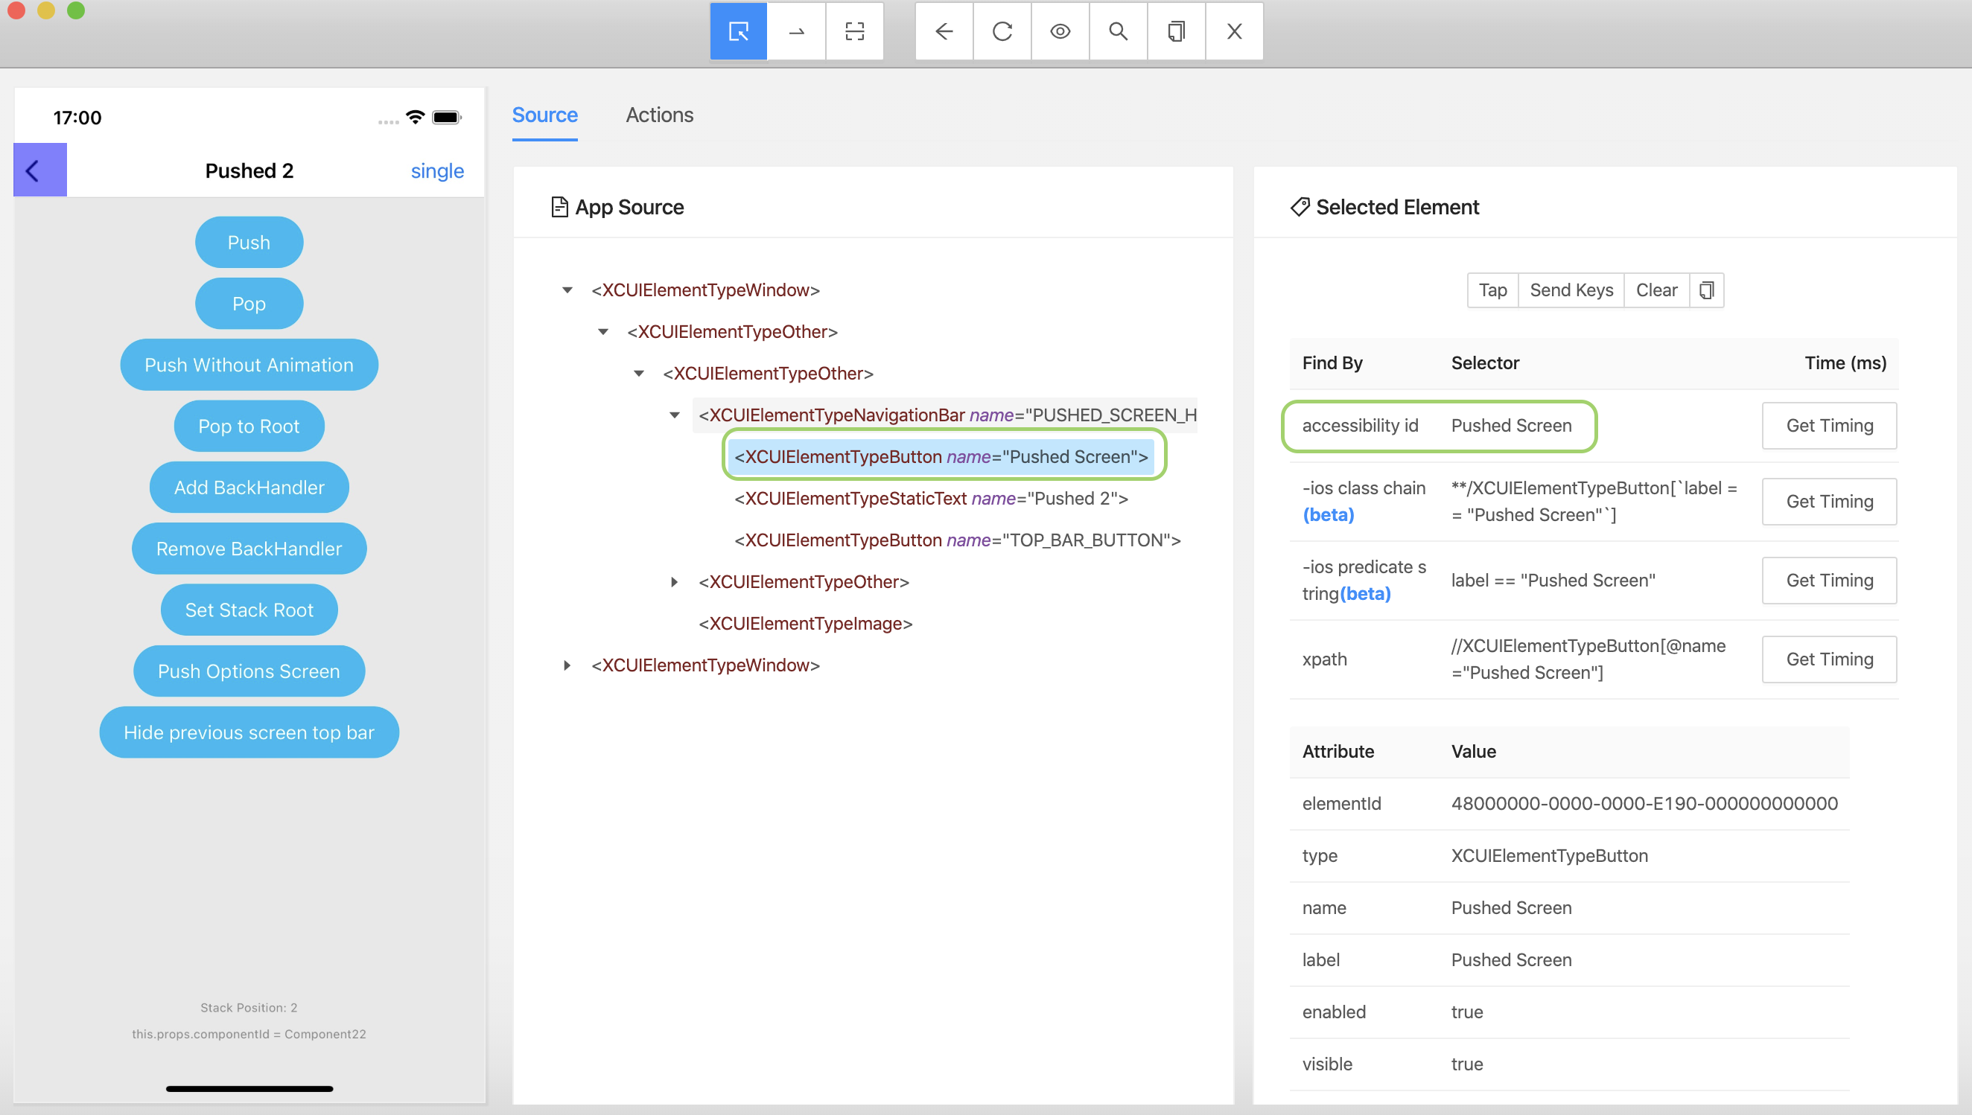Copy XML source to clipboard icon
Image resolution: width=1972 pixels, height=1115 pixels.
1176,31
